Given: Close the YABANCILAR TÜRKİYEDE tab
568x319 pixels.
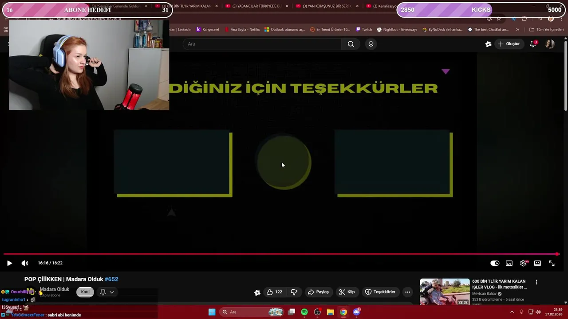Looking at the screenshot, I should (x=287, y=6).
